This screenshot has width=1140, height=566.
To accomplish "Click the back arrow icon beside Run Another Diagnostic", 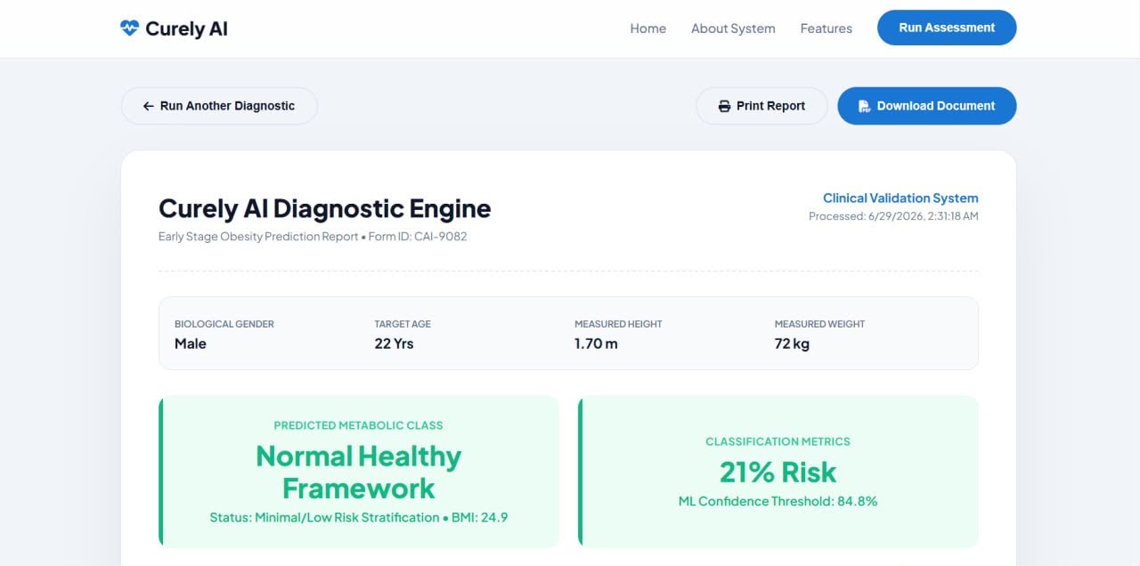I will click(149, 106).
